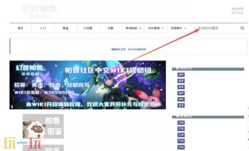Click the 帕鲁社区中文WIKI攻略组 banner image

click(x=88, y=85)
